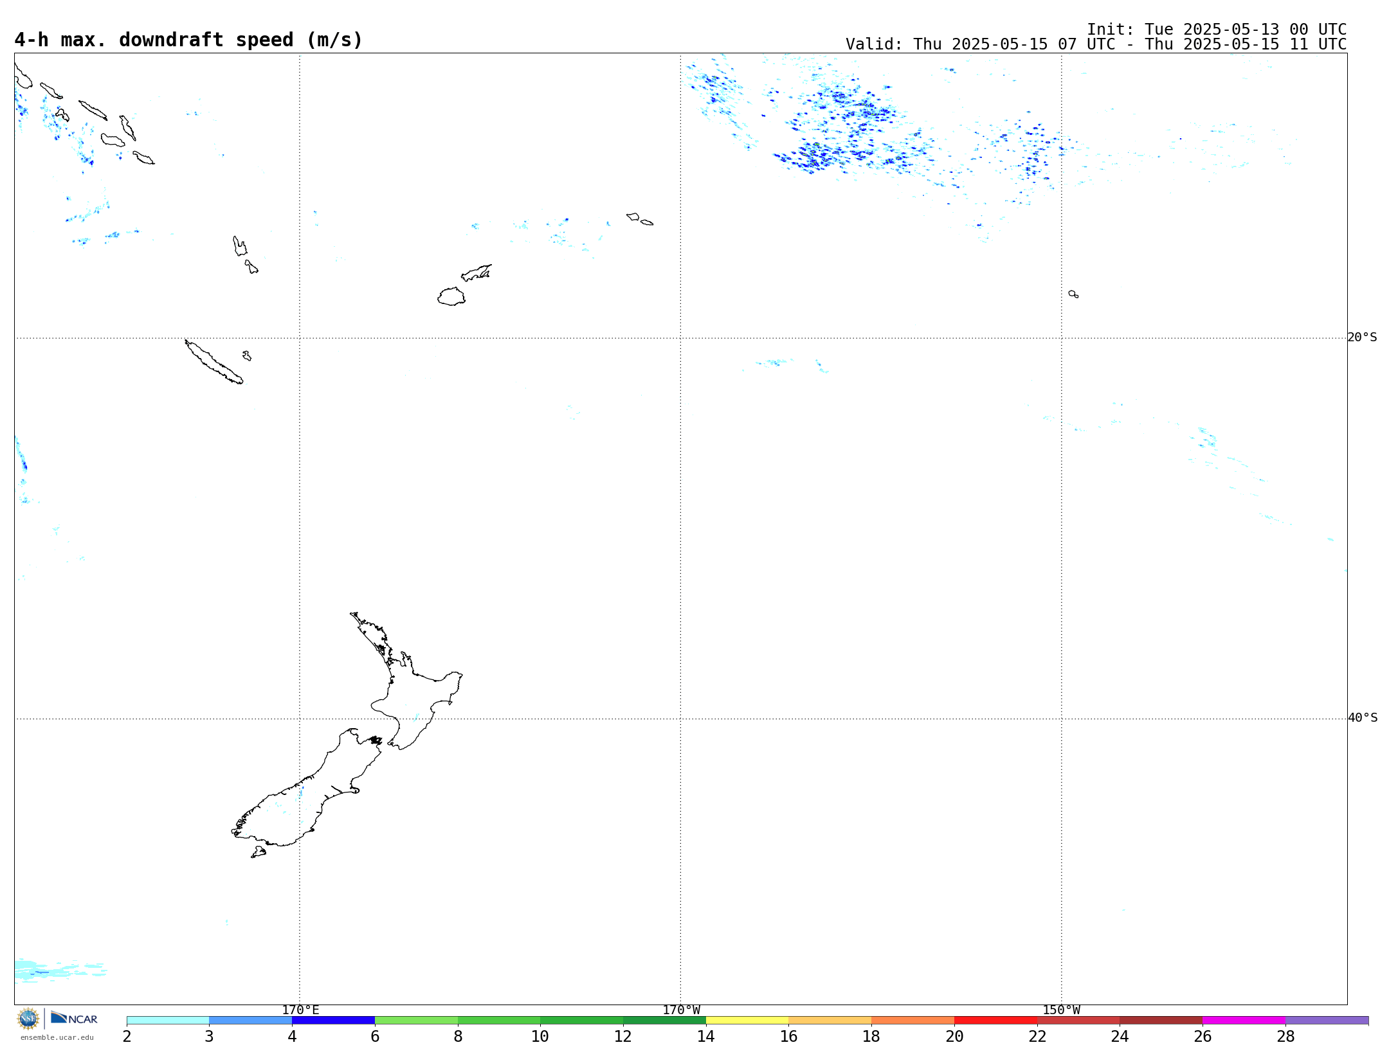Click the NSF logo icon

(28, 1019)
